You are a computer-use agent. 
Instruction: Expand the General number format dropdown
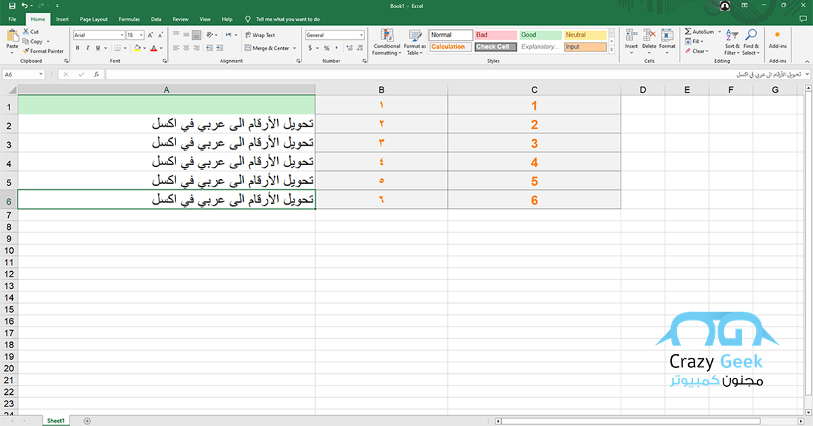pos(361,35)
